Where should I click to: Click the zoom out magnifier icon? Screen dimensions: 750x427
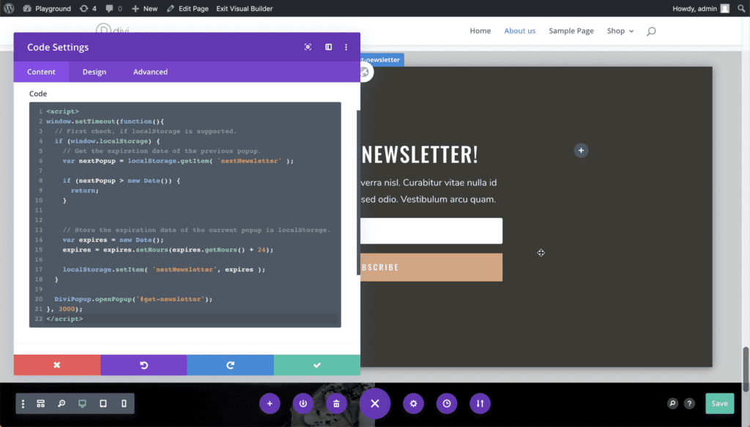pos(62,404)
